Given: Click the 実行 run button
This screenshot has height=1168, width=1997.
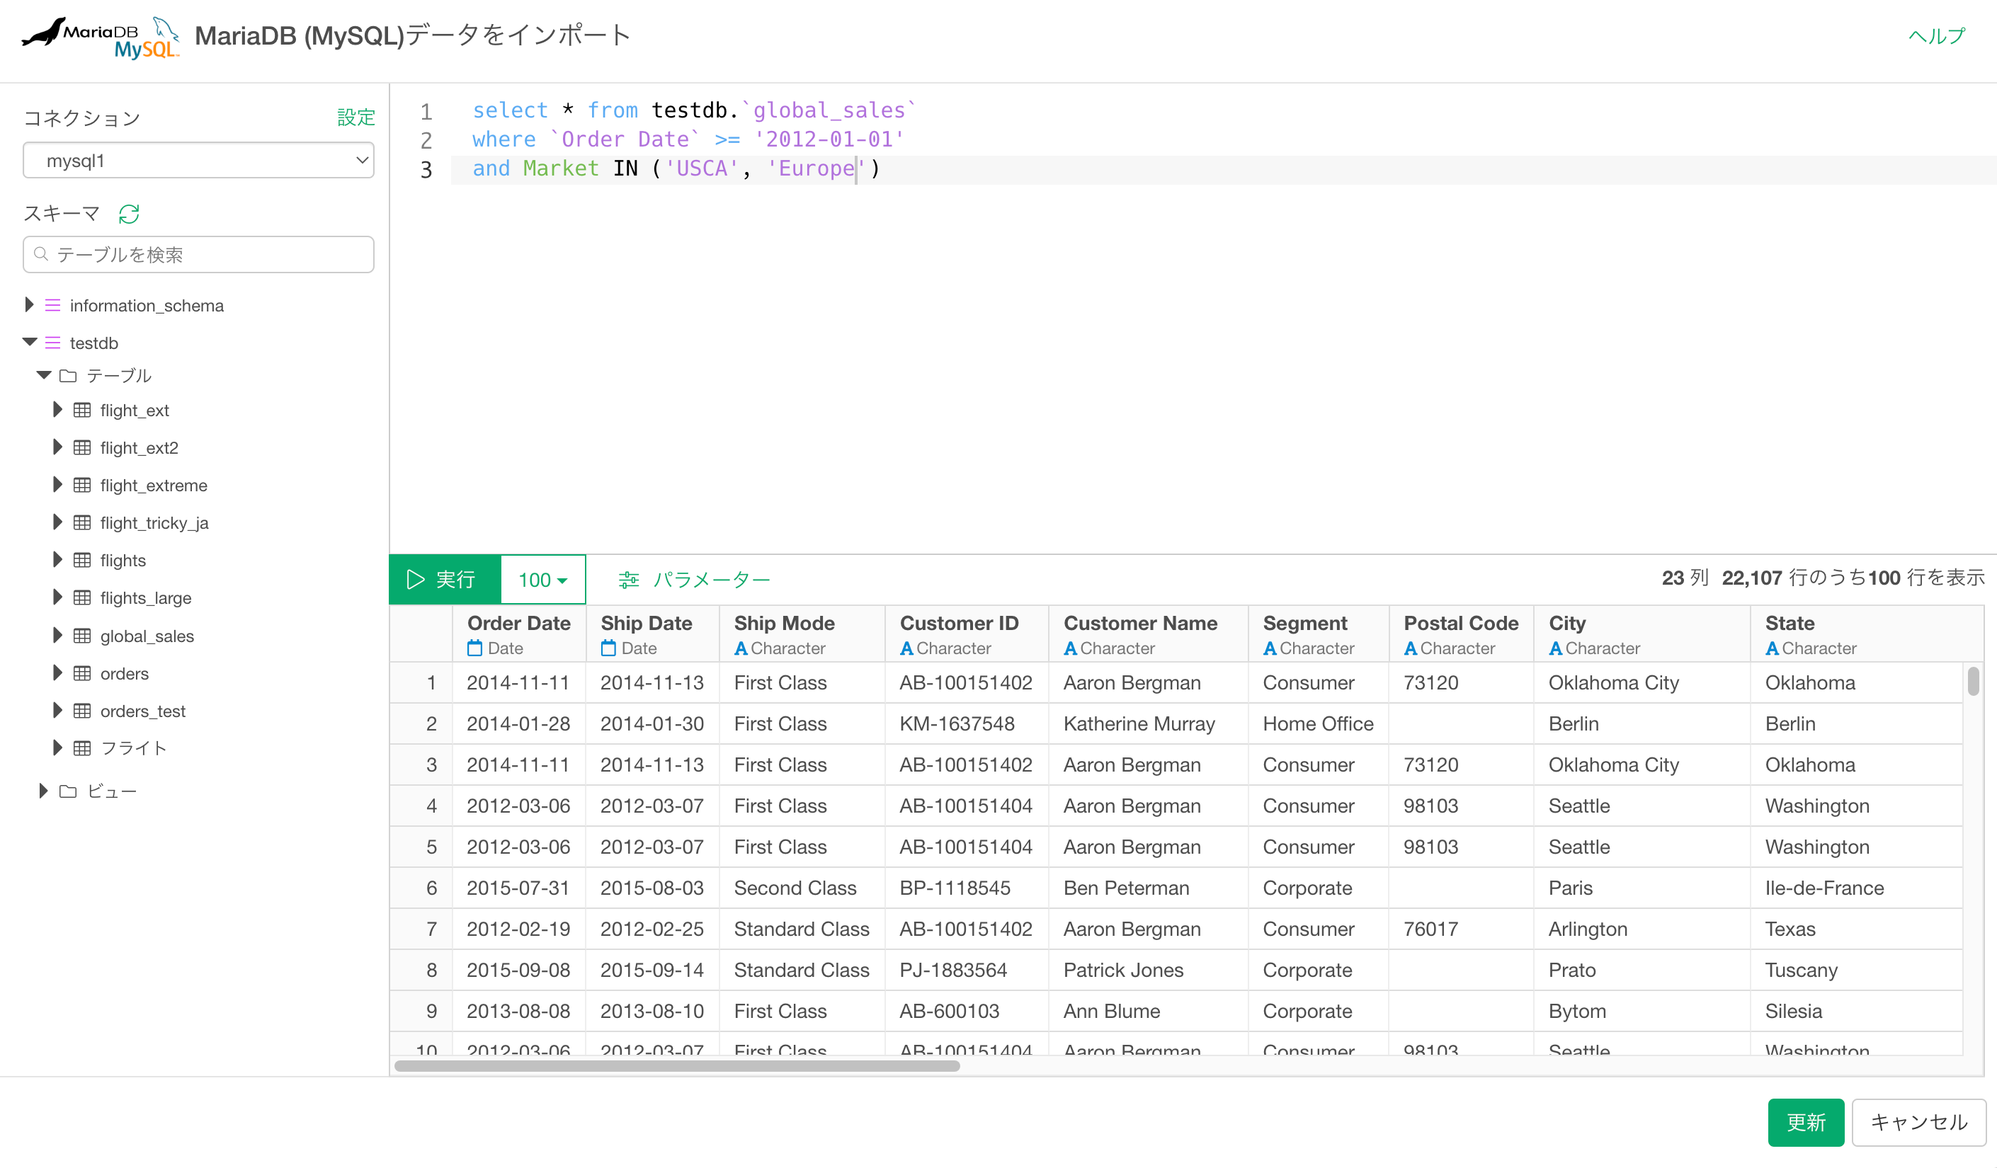Looking at the screenshot, I should (445, 579).
